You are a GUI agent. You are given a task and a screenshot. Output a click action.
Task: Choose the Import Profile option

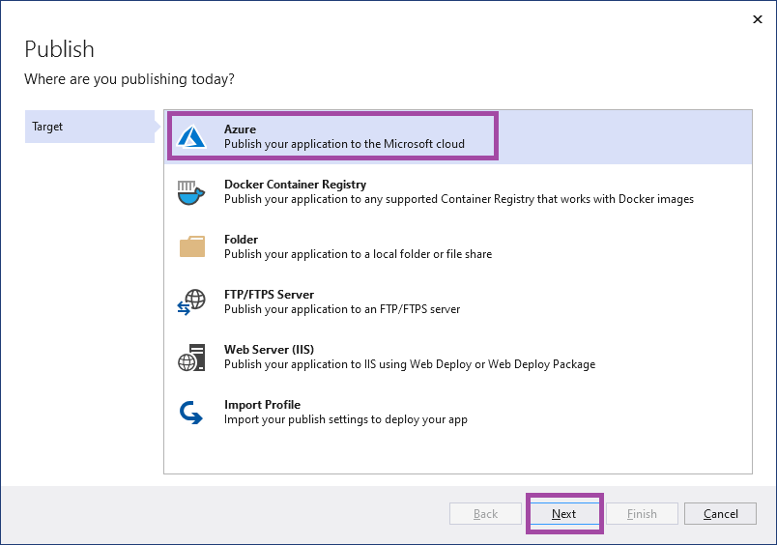[x=262, y=404]
